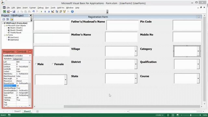
Task: Select ThisWorkbook in project tree
Action: [x=16, y=32]
